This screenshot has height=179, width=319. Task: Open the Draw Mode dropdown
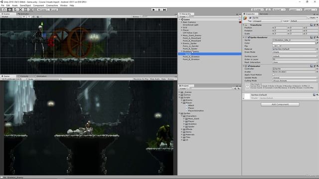(x=295, y=52)
